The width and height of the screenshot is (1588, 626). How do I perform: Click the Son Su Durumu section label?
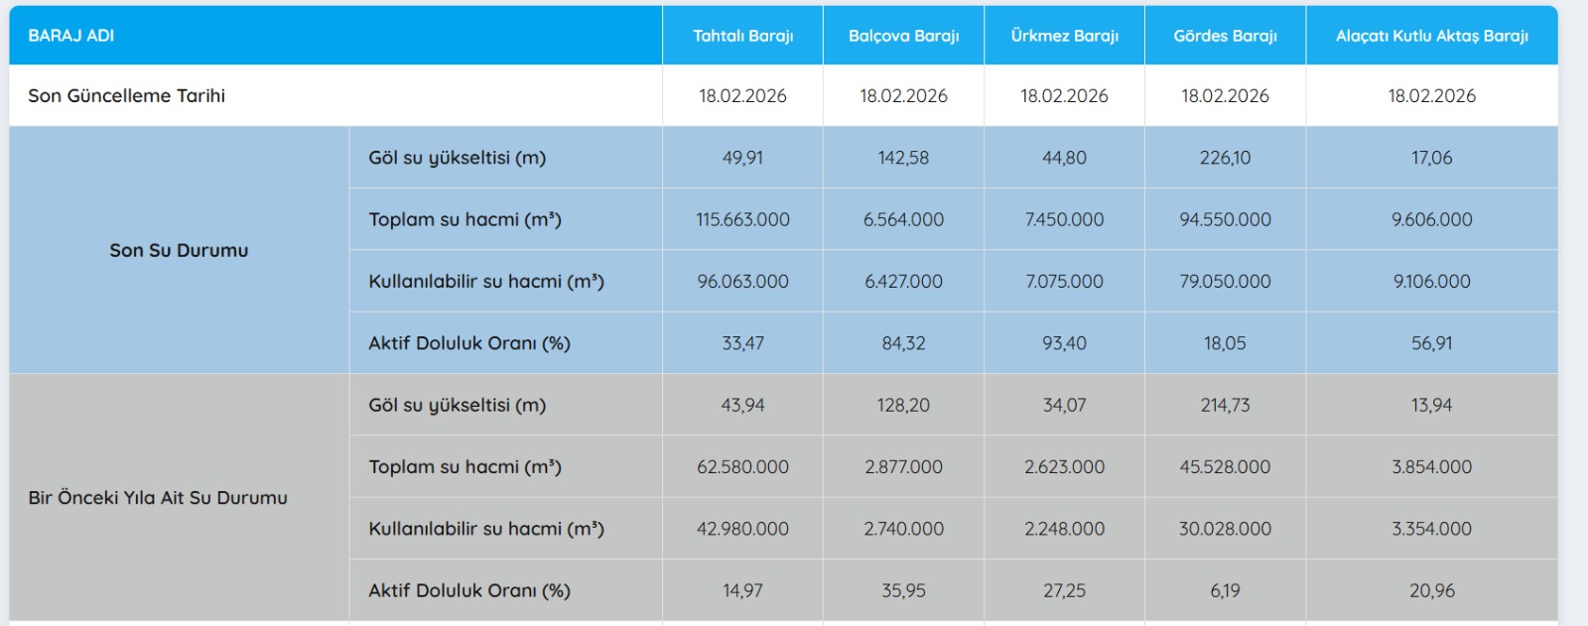[179, 251]
